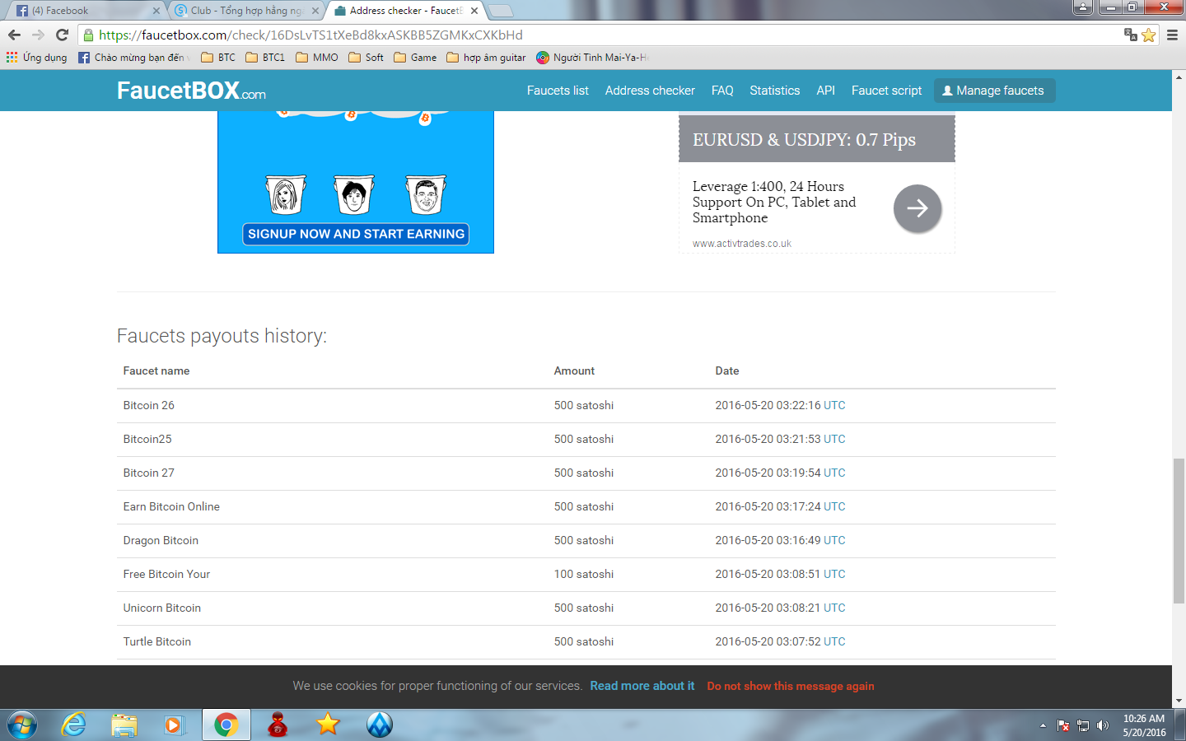The width and height of the screenshot is (1186, 741).
Task: Click the browser back arrow
Action: (x=14, y=35)
